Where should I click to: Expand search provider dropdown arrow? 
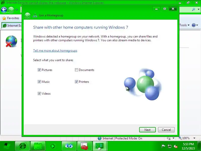click(x=198, y=9)
